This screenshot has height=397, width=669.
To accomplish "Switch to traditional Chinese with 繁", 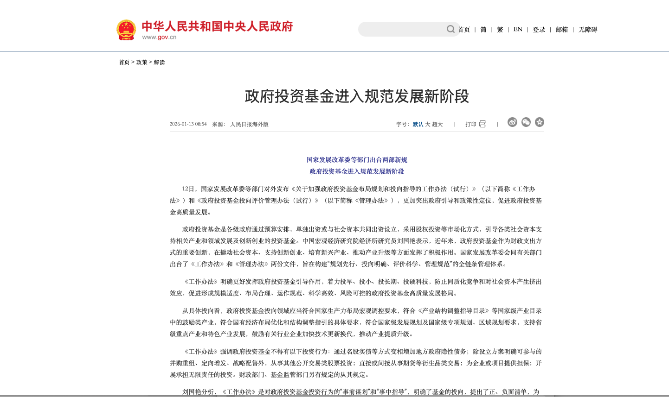I will [500, 30].
